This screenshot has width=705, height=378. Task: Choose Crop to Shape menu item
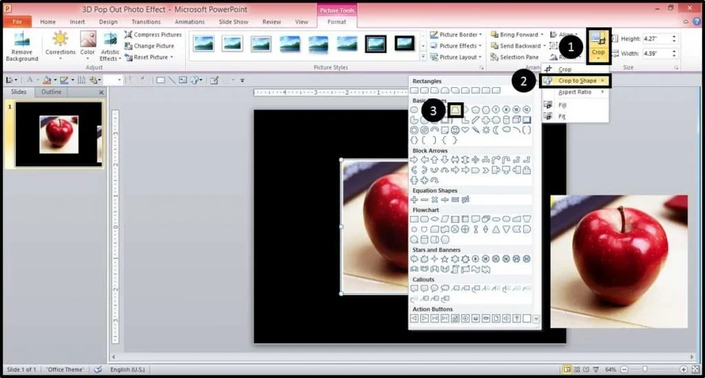tap(576, 81)
